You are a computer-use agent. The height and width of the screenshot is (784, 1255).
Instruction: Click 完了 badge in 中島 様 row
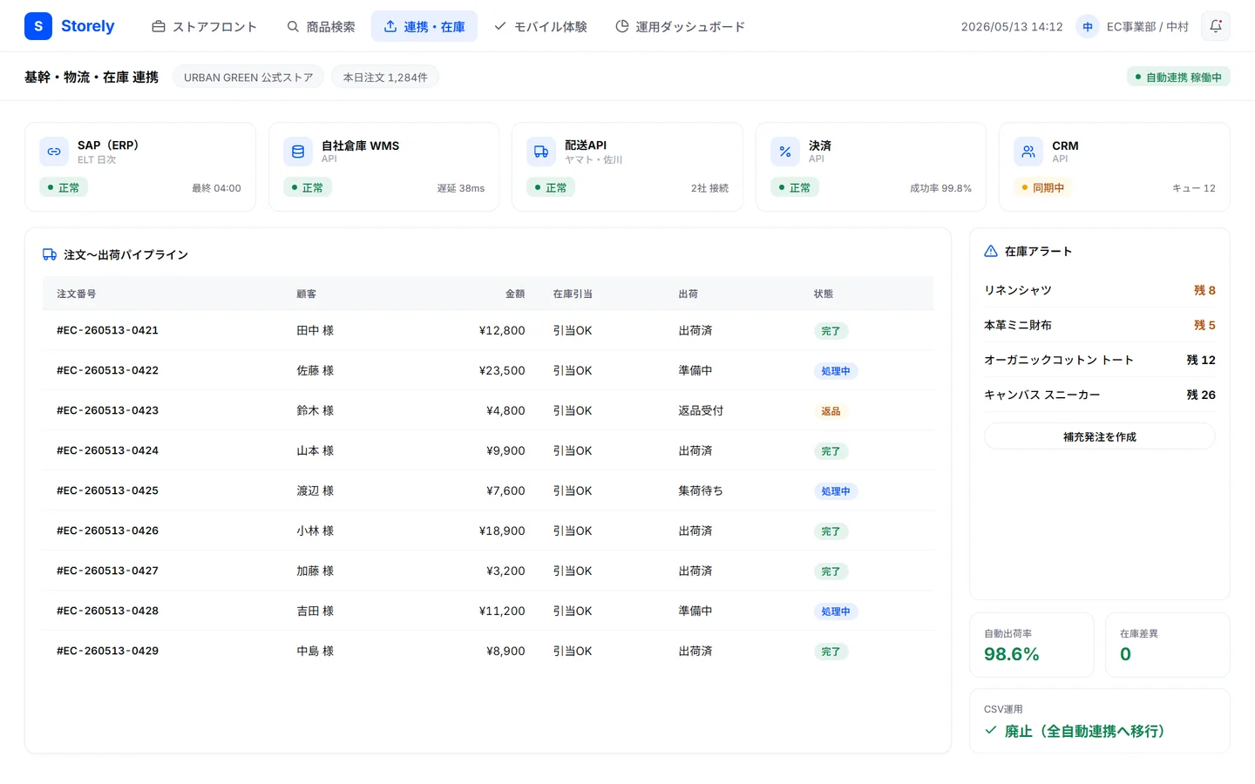point(831,652)
